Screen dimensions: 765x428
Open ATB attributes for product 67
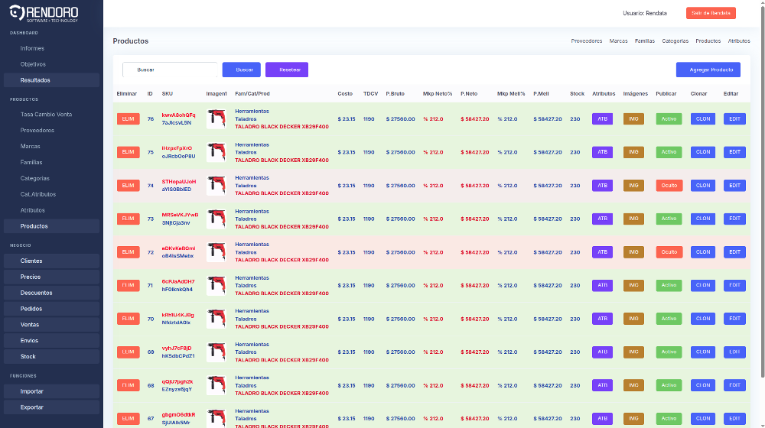pos(603,418)
